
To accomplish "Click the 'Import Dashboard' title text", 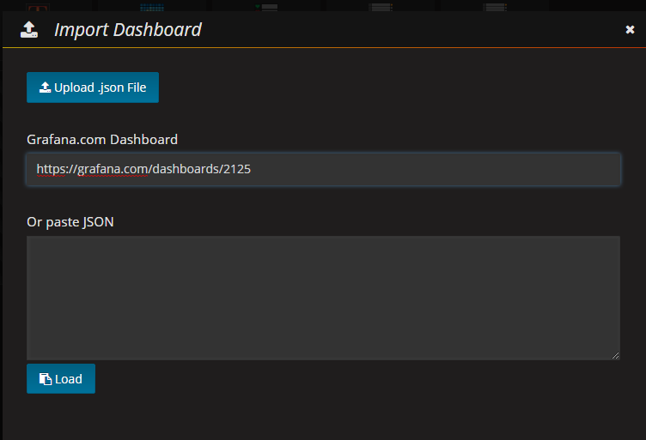I will click(128, 30).
